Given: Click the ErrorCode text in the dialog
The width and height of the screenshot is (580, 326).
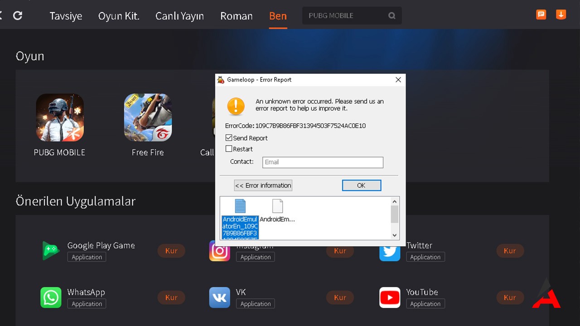Looking at the screenshot, I should pyautogui.click(x=295, y=126).
